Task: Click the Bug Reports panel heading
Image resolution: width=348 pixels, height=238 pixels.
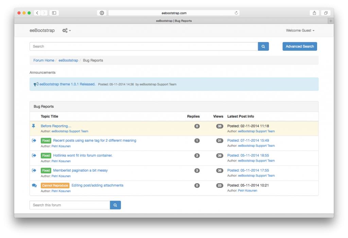Action: tap(44, 106)
